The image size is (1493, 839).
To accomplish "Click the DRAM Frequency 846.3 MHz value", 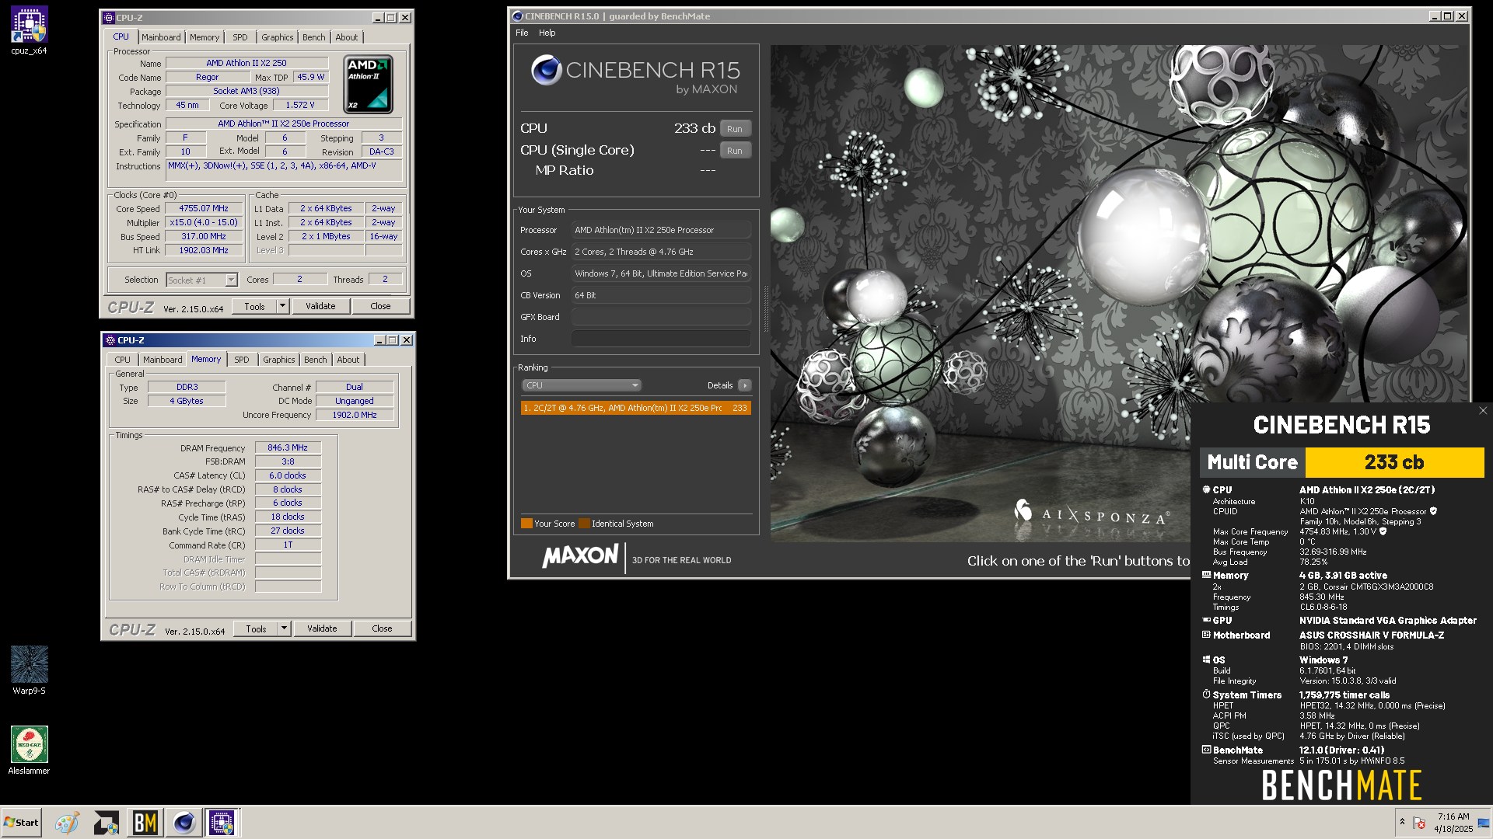I will (288, 447).
